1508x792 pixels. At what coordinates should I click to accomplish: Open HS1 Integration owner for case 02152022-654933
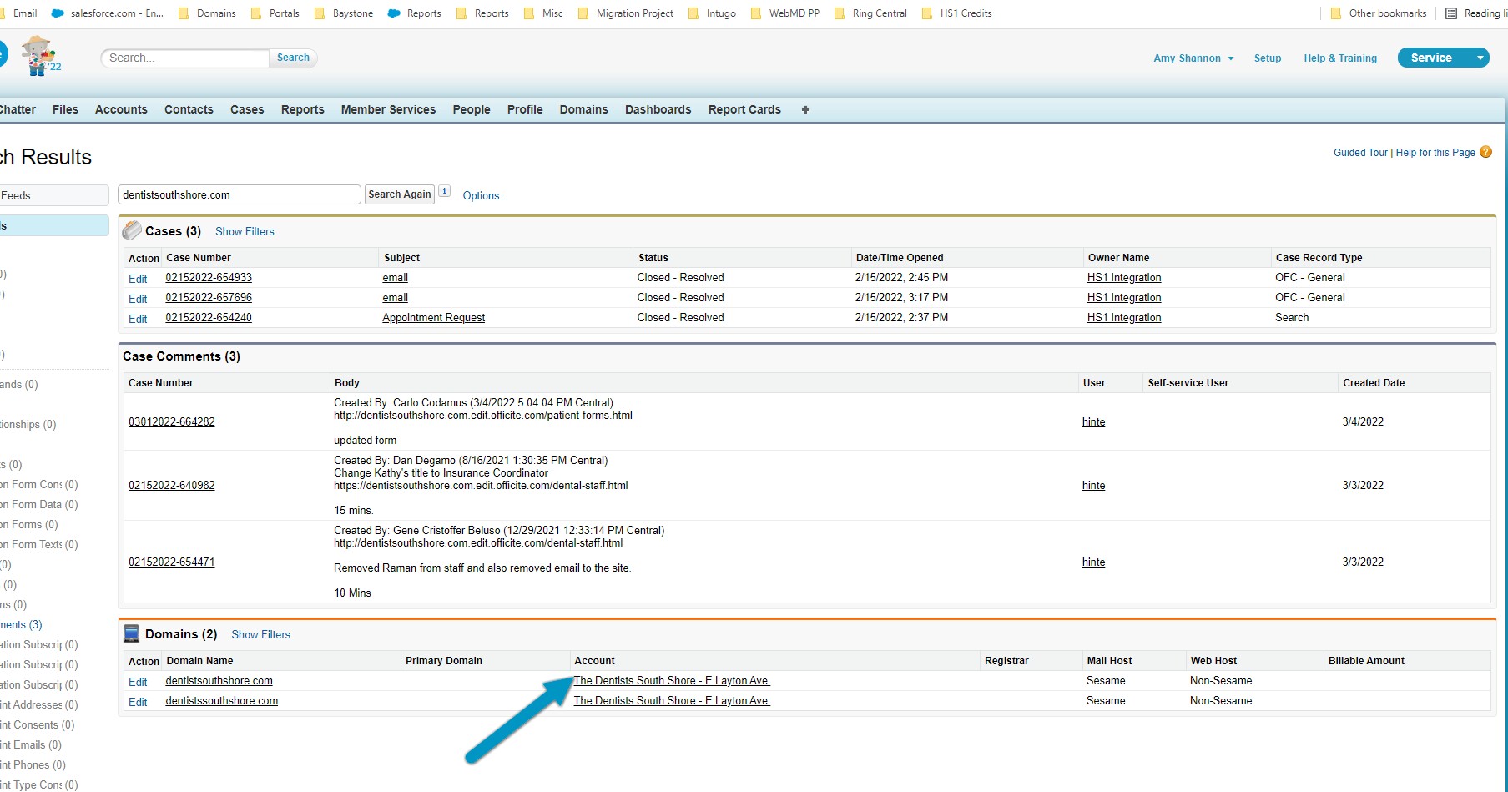pyautogui.click(x=1124, y=278)
